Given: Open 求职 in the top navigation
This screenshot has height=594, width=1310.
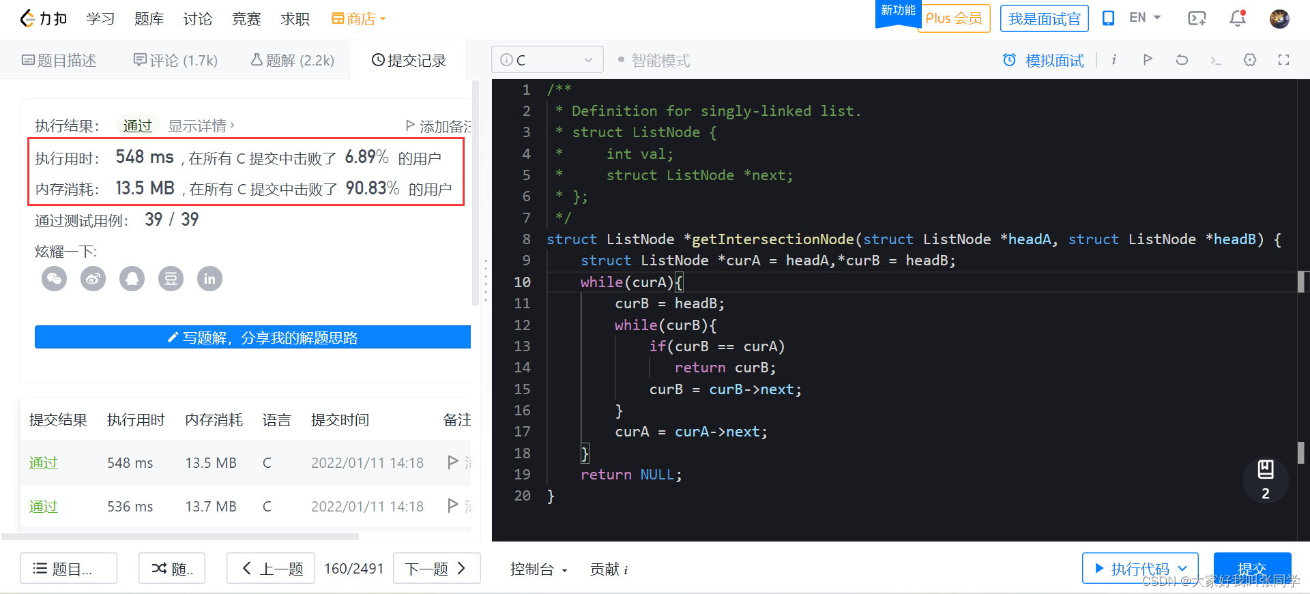Looking at the screenshot, I should click(x=295, y=18).
